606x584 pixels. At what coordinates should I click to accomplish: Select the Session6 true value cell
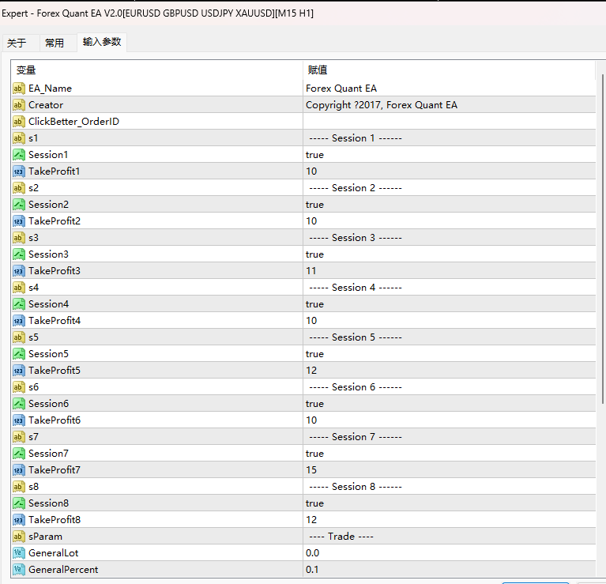pyautogui.click(x=449, y=404)
